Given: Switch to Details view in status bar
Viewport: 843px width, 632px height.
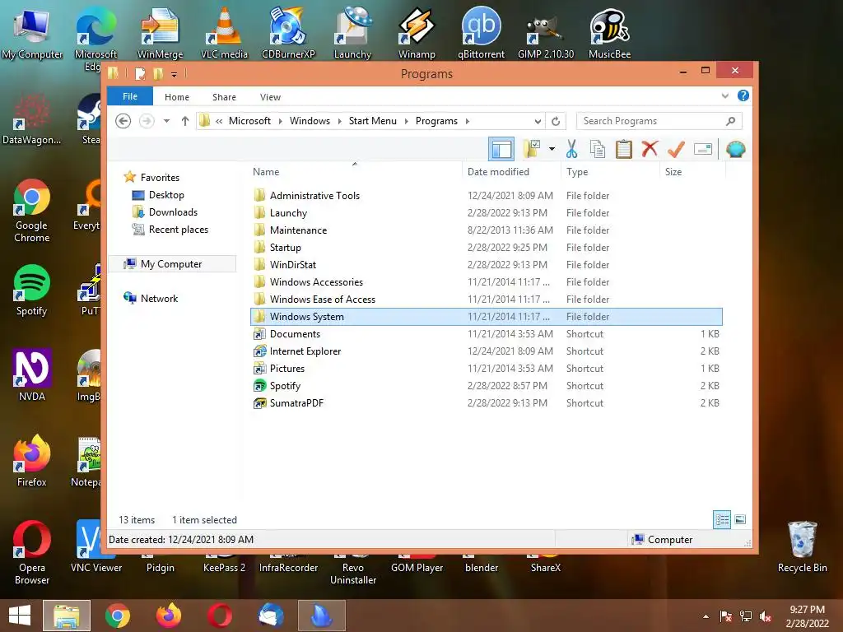Looking at the screenshot, I should pos(721,519).
